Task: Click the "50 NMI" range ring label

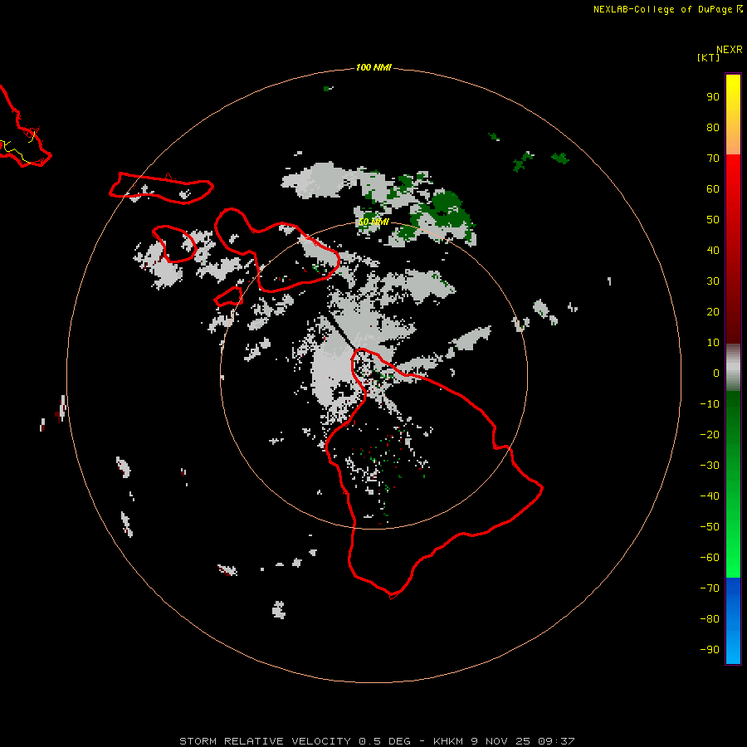Action: (373, 222)
